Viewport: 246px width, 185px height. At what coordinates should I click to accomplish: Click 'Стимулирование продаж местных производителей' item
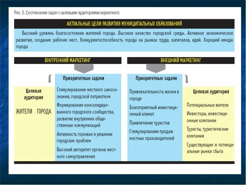[152, 135]
